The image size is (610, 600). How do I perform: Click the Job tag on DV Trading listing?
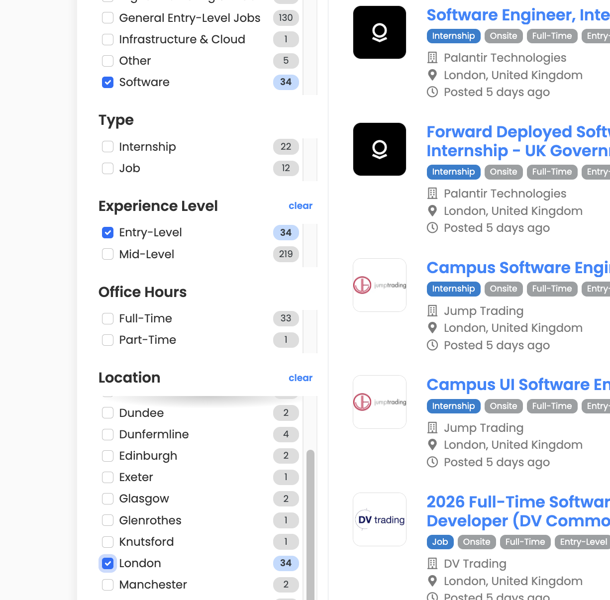(x=440, y=542)
